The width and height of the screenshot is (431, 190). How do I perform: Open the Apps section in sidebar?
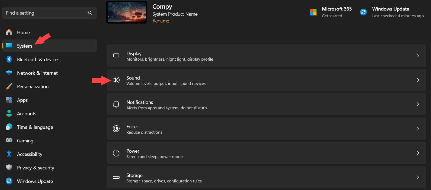coord(22,100)
